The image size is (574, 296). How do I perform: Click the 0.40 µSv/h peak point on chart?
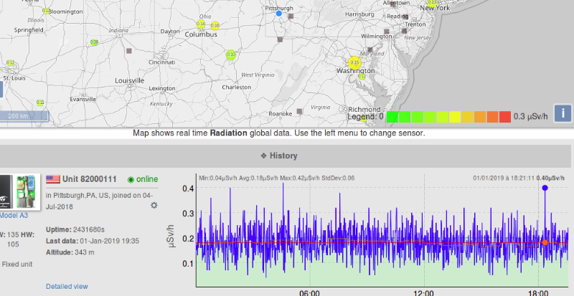pyautogui.click(x=545, y=188)
